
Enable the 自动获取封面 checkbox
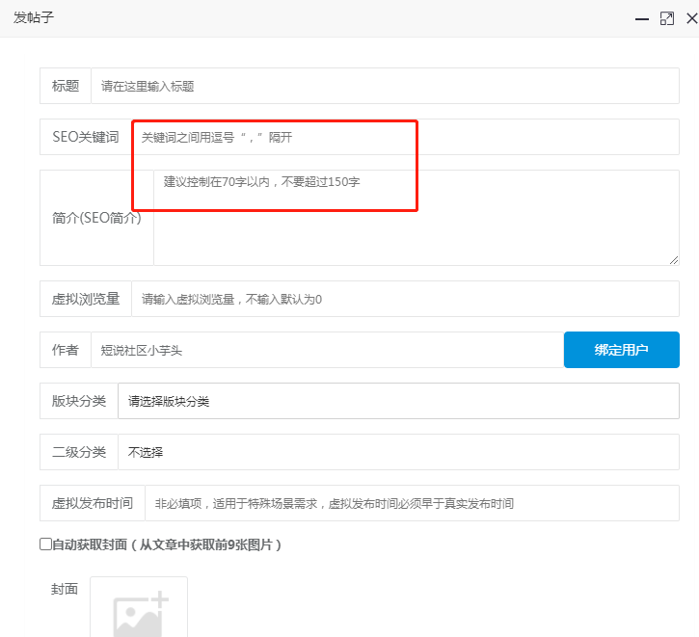point(45,544)
